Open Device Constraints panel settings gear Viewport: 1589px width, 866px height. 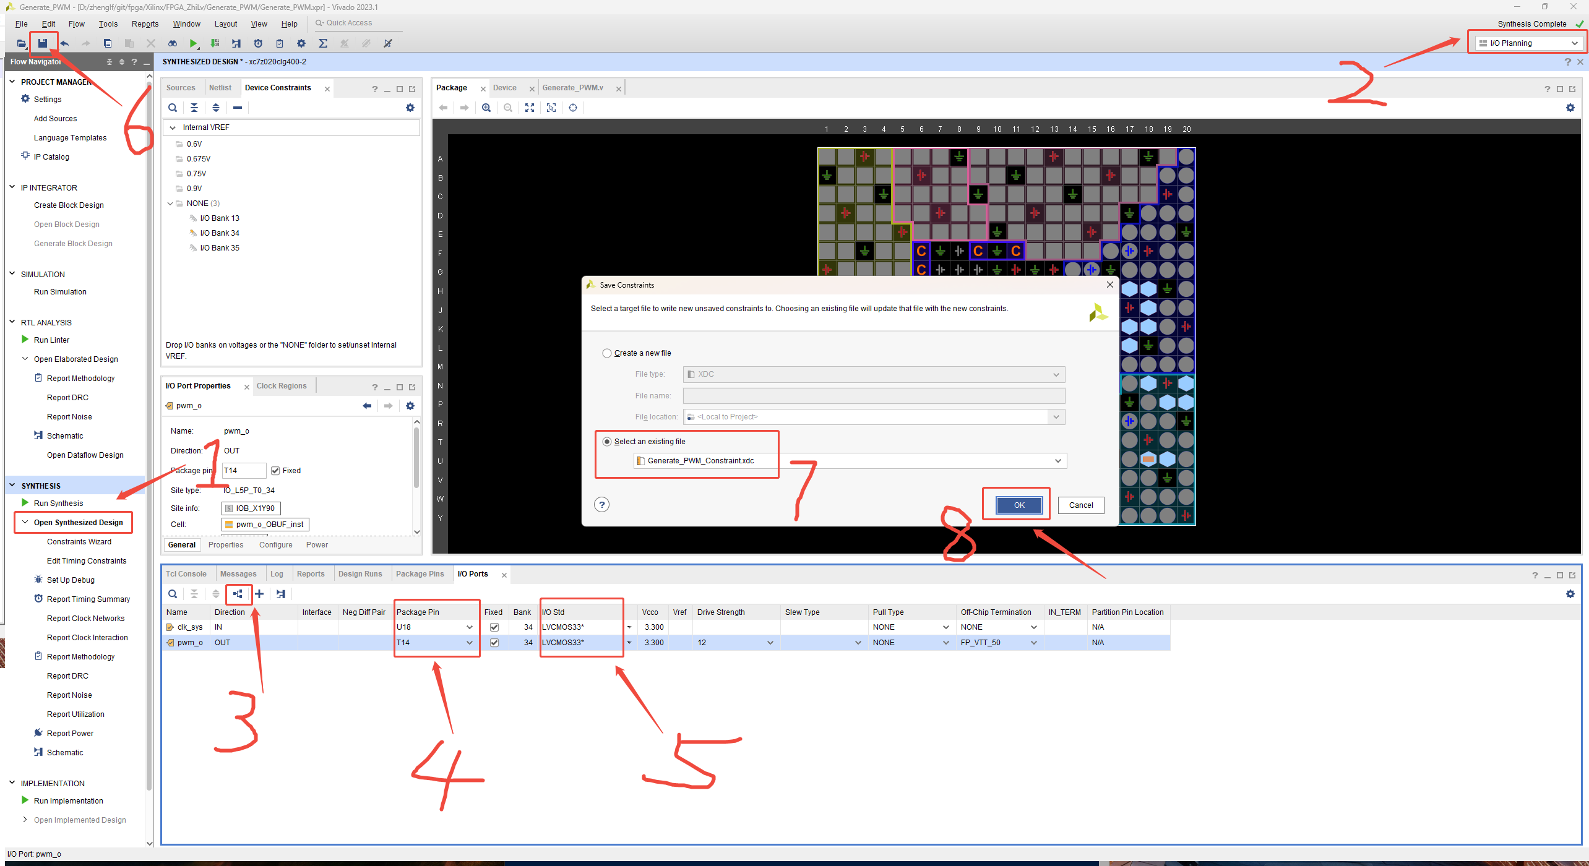tap(410, 108)
